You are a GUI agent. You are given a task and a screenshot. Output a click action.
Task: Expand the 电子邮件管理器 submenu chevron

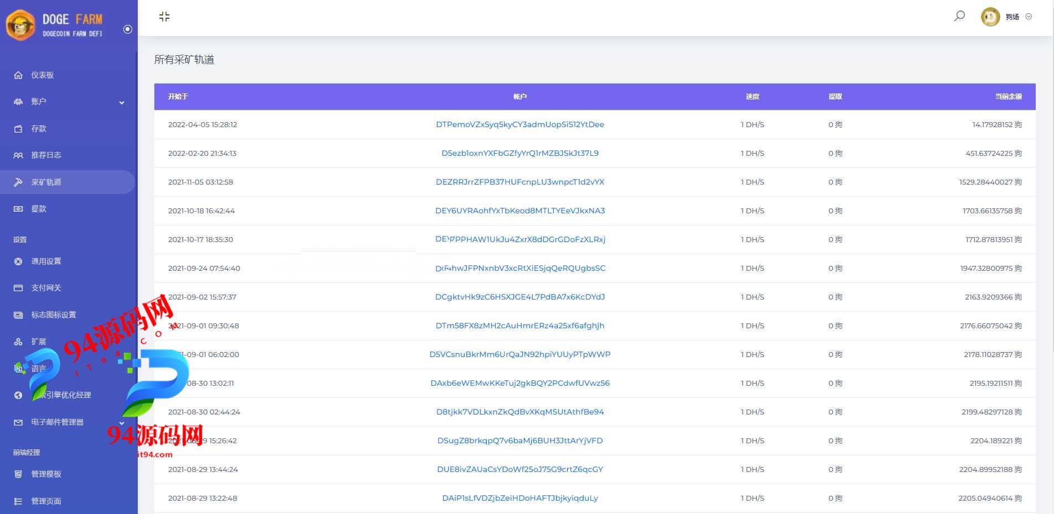122,423
